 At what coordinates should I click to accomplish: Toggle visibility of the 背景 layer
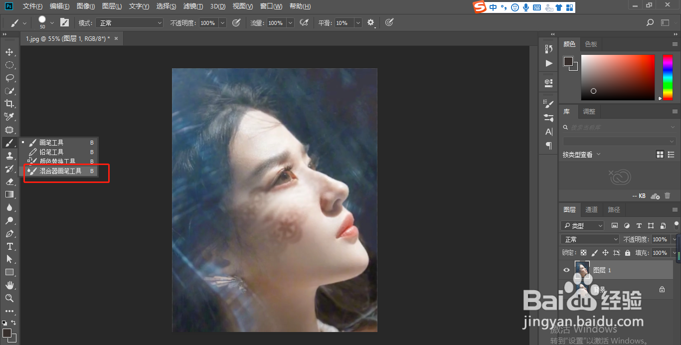click(566, 289)
